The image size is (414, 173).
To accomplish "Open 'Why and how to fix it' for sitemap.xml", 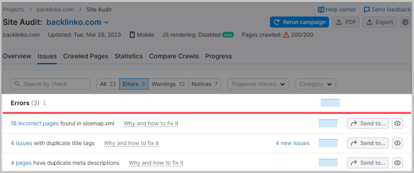I will pos(151,124).
